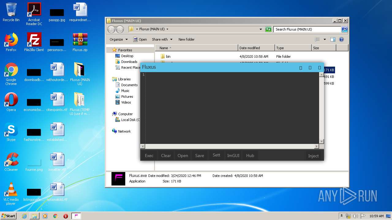
Task: Select Fluxus (MAIN UI) desktop folder
Action: (x=80, y=74)
